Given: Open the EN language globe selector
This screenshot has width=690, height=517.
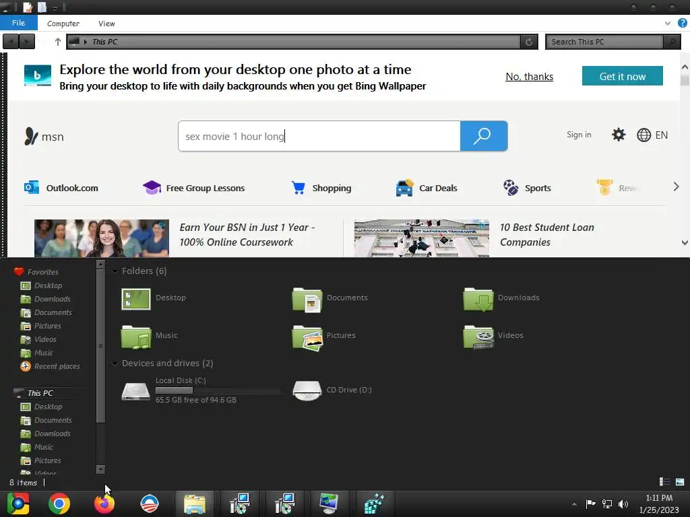Looking at the screenshot, I should pyautogui.click(x=652, y=135).
